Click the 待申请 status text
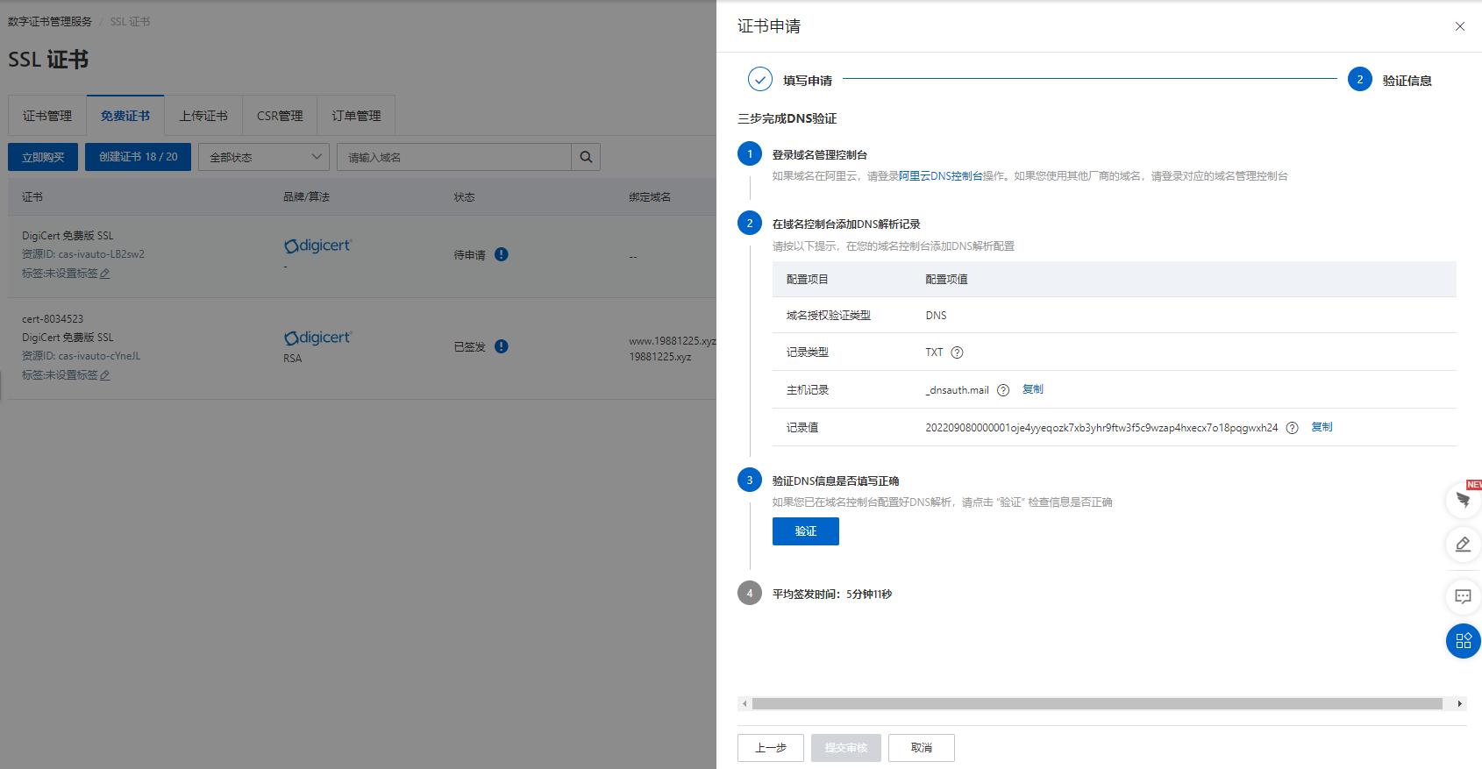Screen dimensions: 1482x769 pyautogui.click(x=469, y=255)
